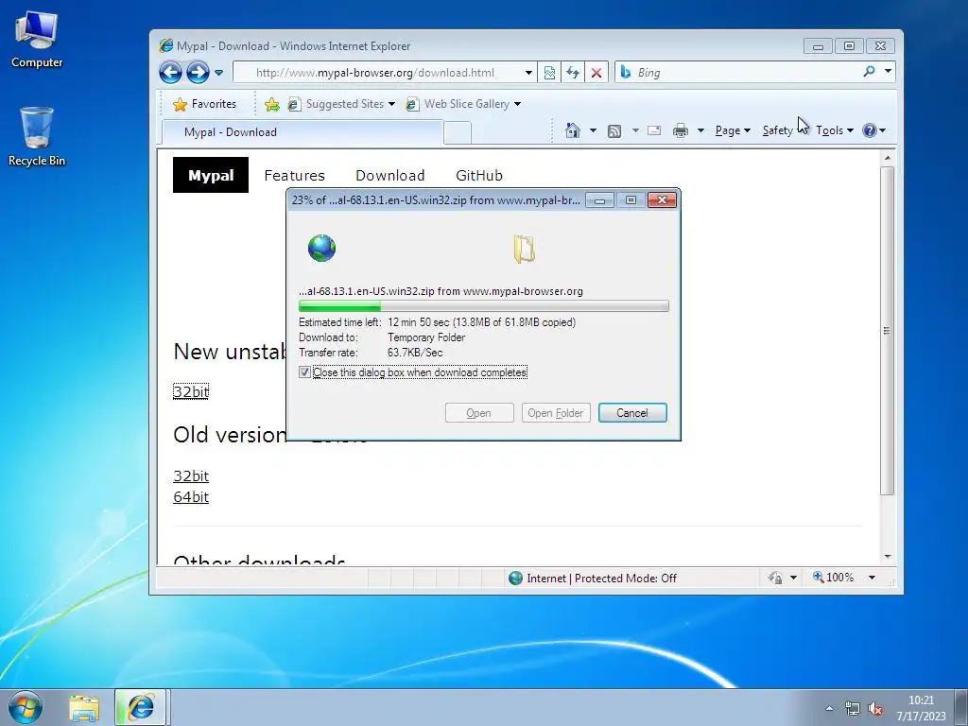Click the Cancel download button

point(632,413)
